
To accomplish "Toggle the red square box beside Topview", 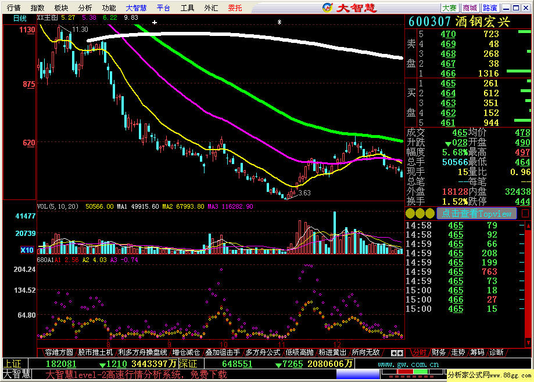I will [x=525, y=213].
